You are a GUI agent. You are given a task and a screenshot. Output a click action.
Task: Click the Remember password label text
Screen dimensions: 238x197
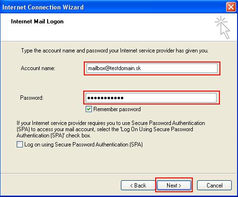coord(117,109)
